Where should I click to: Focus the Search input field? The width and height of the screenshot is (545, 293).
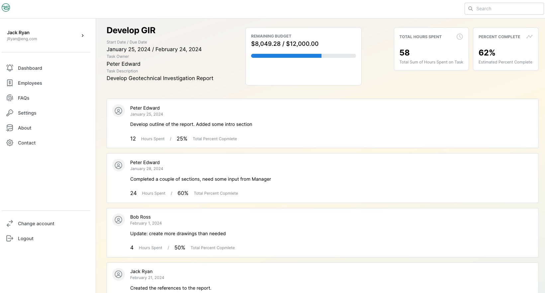[504, 9]
